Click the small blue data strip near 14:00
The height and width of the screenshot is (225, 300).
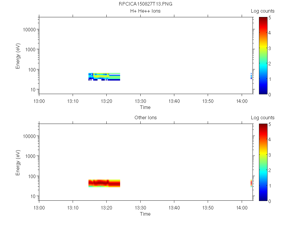click(251, 76)
